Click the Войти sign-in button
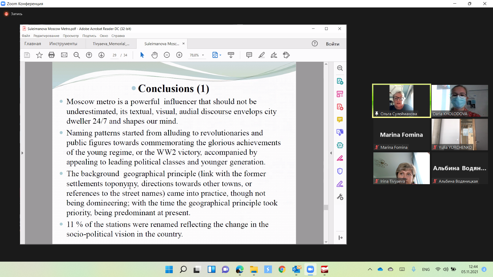The image size is (493, 277). [x=333, y=44]
